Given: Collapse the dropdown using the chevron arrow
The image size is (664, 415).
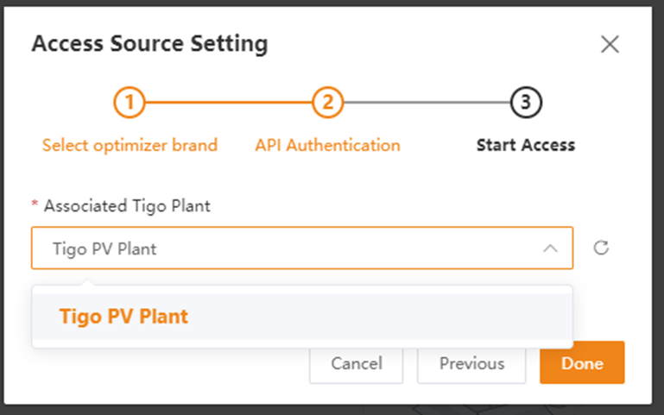Looking at the screenshot, I should (550, 248).
